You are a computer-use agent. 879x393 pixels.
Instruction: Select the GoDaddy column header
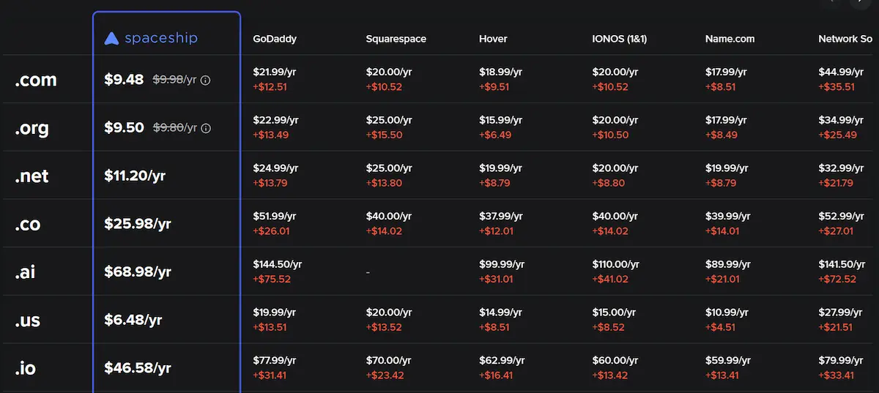(x=275, y=38)
